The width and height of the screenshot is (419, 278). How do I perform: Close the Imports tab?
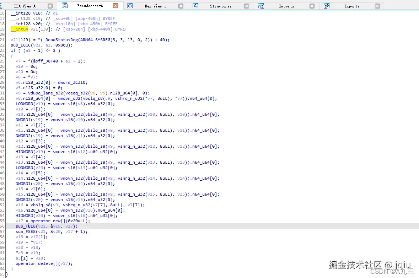click(312, 6)
